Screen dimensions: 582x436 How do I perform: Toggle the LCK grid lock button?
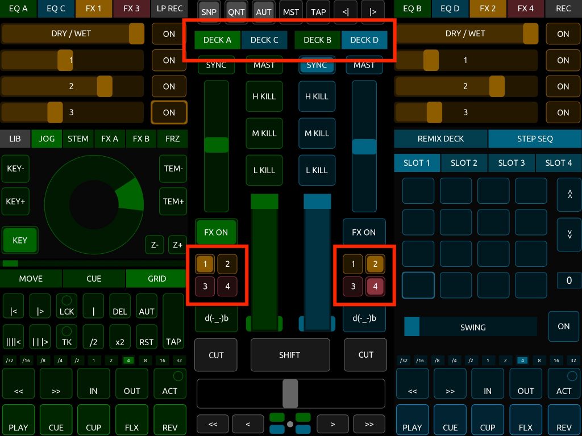pos(67,306)
